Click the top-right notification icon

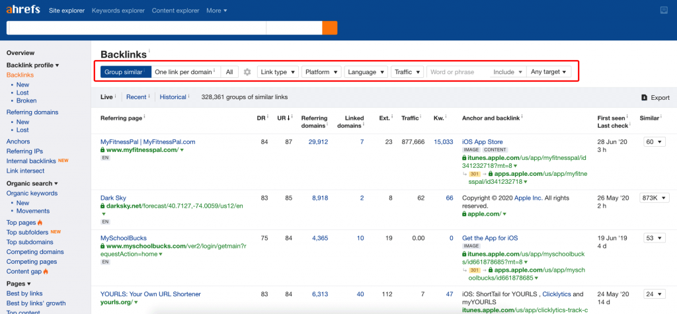664,11
